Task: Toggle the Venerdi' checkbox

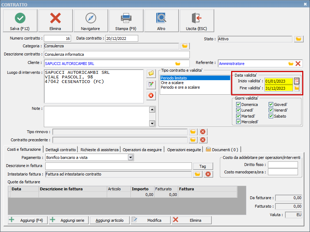Action: click(x=271, y=110)
